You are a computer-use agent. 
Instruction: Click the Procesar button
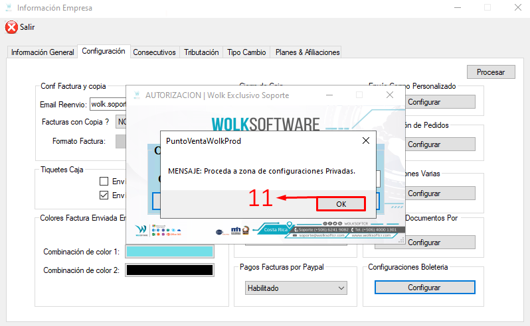click(x=491, y=72)
